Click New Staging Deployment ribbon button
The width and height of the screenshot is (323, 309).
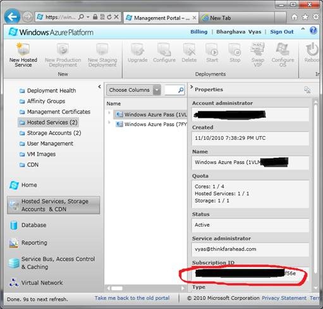102,55
